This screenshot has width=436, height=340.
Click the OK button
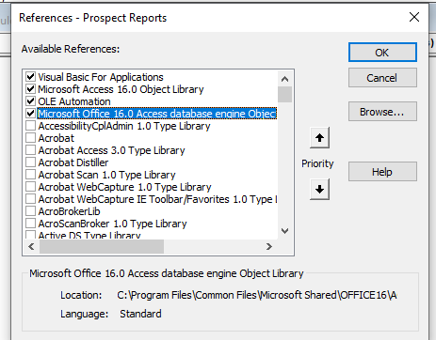(382, 53)
